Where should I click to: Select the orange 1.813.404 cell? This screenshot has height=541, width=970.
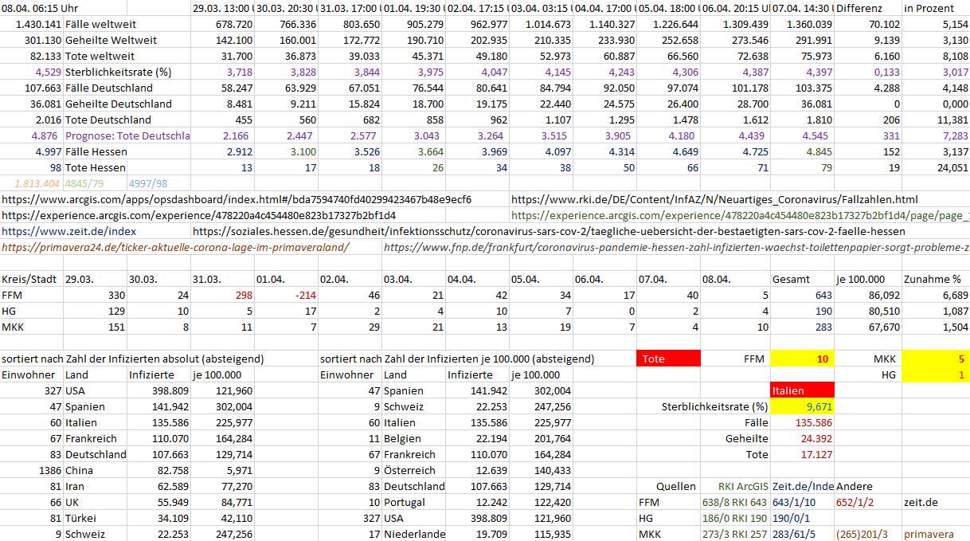37,183
